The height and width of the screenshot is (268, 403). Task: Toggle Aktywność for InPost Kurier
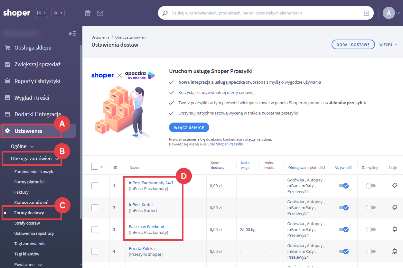(344, 208)
